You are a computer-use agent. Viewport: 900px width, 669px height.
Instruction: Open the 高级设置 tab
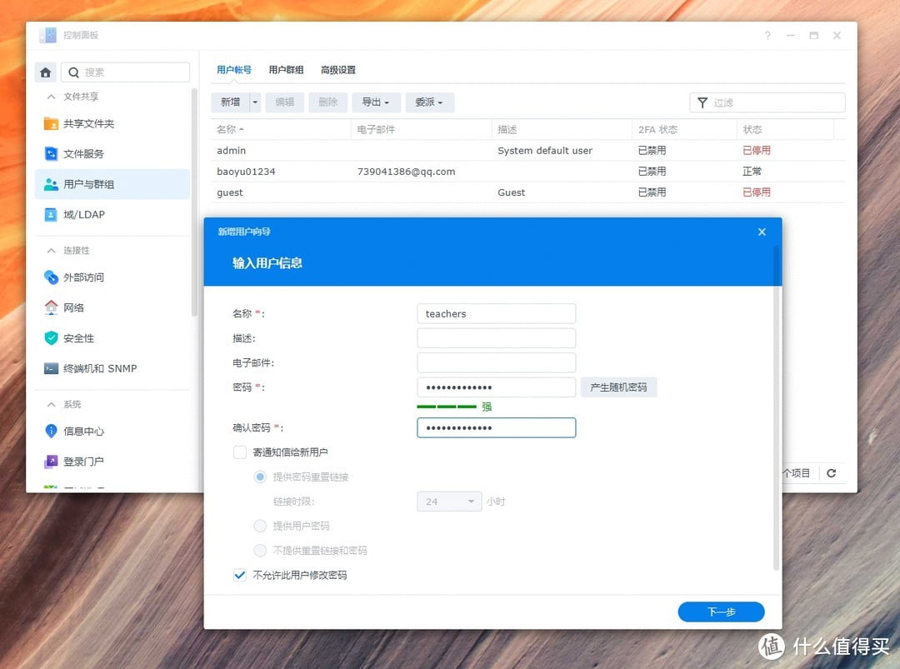338,70
